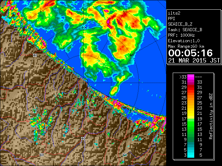
Task: Pick the cyan 3–5 dBZ color swatch
Action: click(191, 155)
